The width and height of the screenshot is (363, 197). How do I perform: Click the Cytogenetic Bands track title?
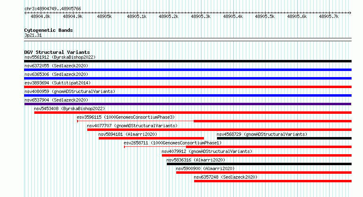(49, 30)
